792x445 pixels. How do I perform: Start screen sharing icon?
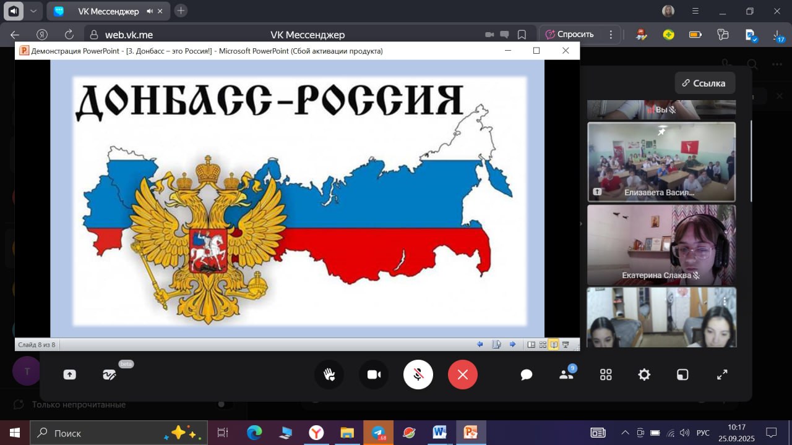(69, 375)
